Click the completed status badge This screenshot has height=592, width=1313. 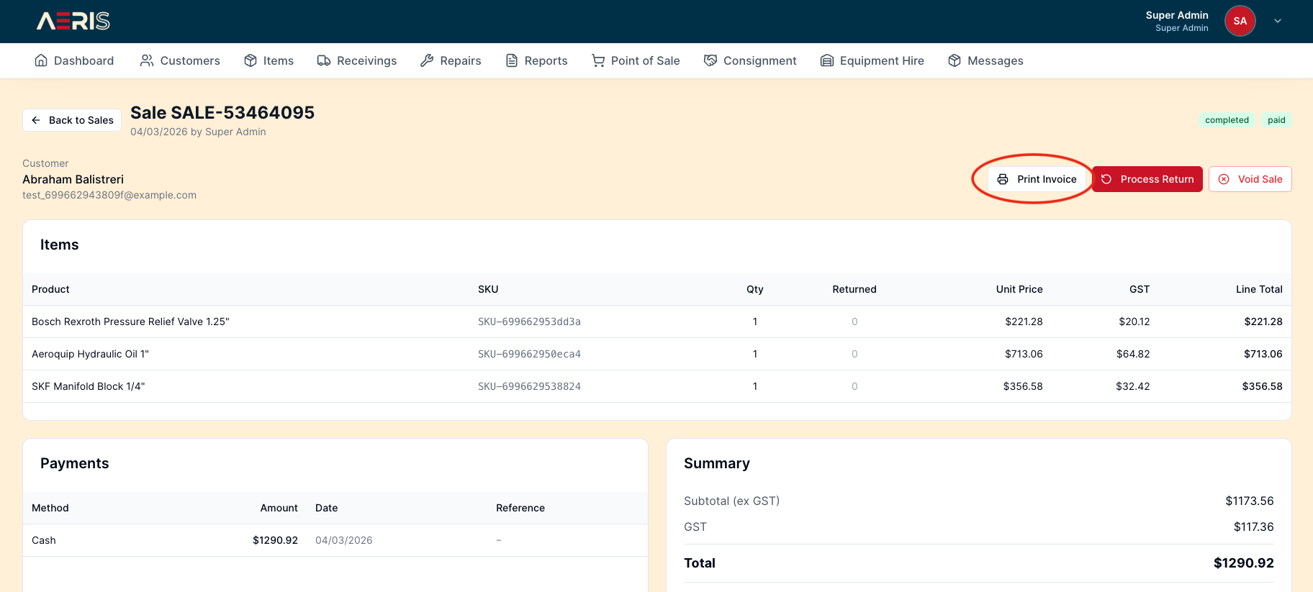click(x=1227, y=120)
